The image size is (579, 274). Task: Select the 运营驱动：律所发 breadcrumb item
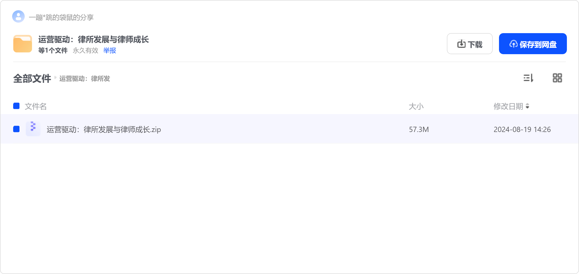[x=85, y=79]
